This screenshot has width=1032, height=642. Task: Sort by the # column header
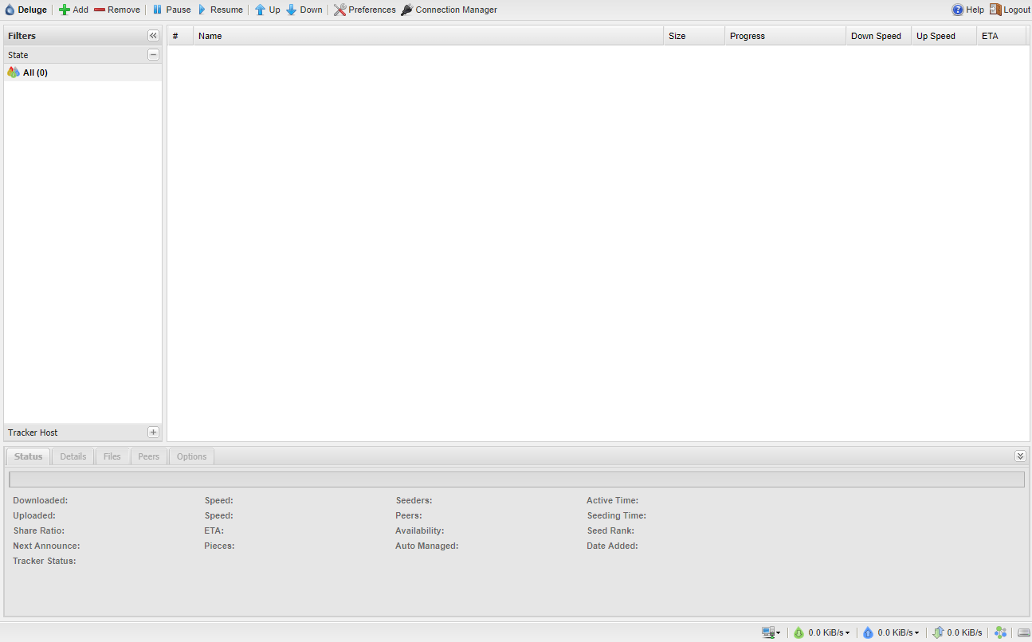[x=180, y=36]
